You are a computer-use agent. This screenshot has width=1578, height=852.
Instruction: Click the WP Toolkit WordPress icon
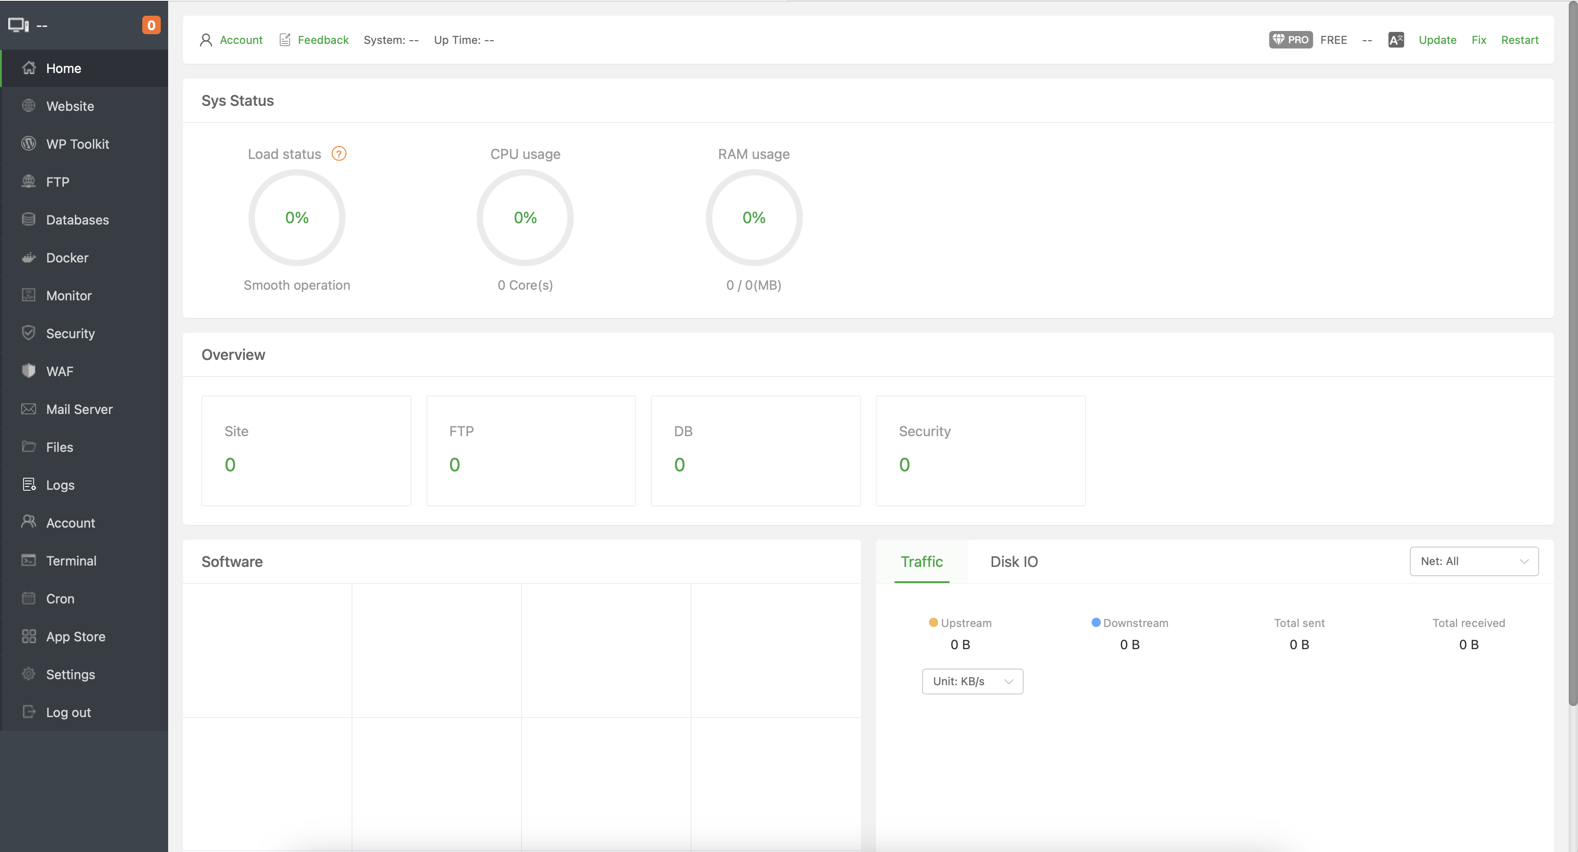coord(28,144)
